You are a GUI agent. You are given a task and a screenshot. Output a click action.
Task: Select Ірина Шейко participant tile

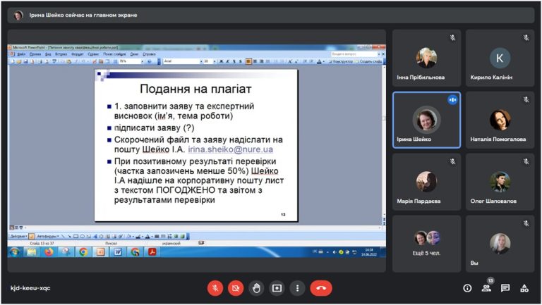click(x=426, y=120)
